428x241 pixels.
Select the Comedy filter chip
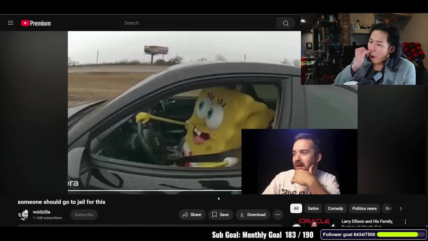(x=335, y=209)
